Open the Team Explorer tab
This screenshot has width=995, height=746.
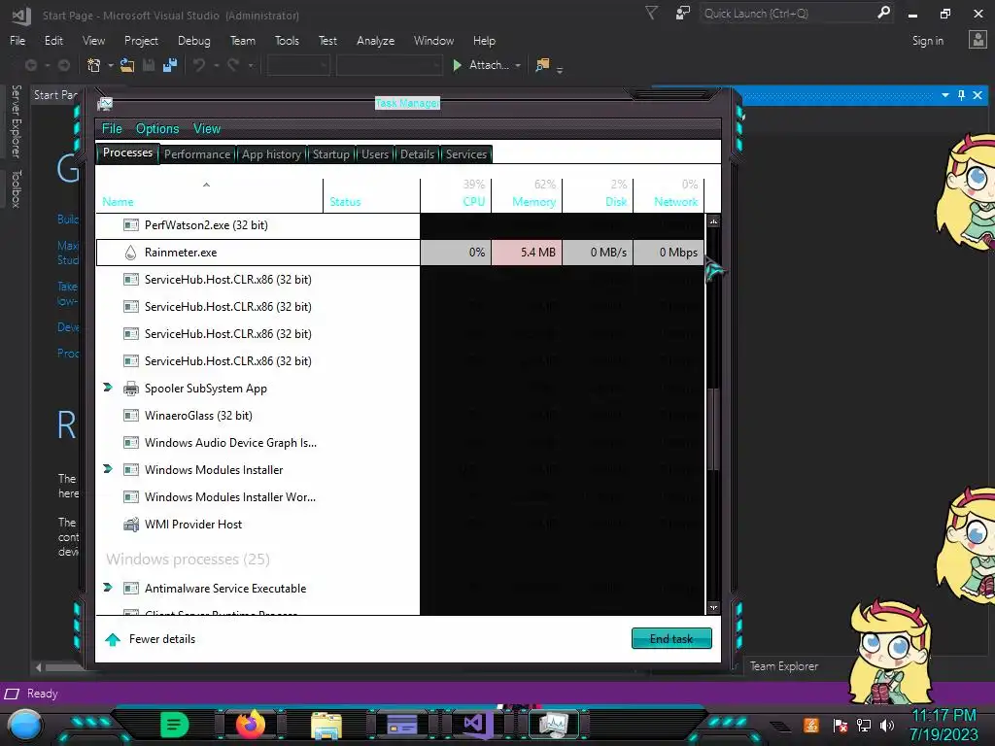point(784,666)
